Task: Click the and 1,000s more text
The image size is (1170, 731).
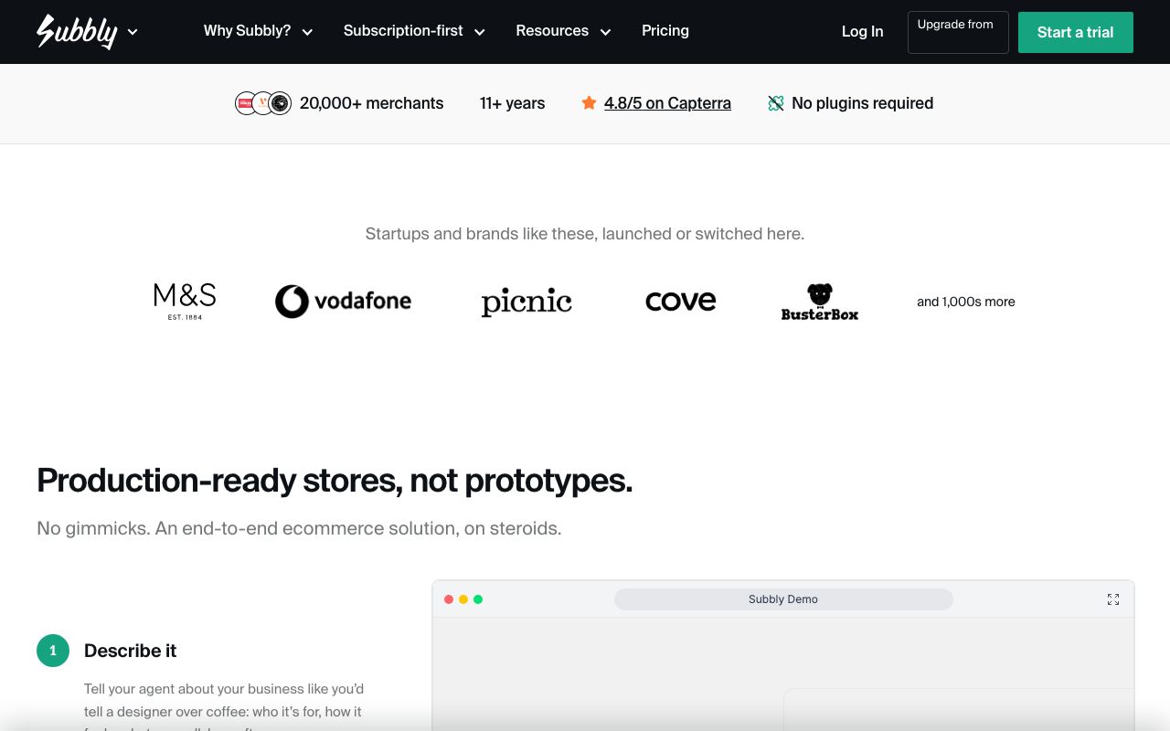Action: click(966, 302)
